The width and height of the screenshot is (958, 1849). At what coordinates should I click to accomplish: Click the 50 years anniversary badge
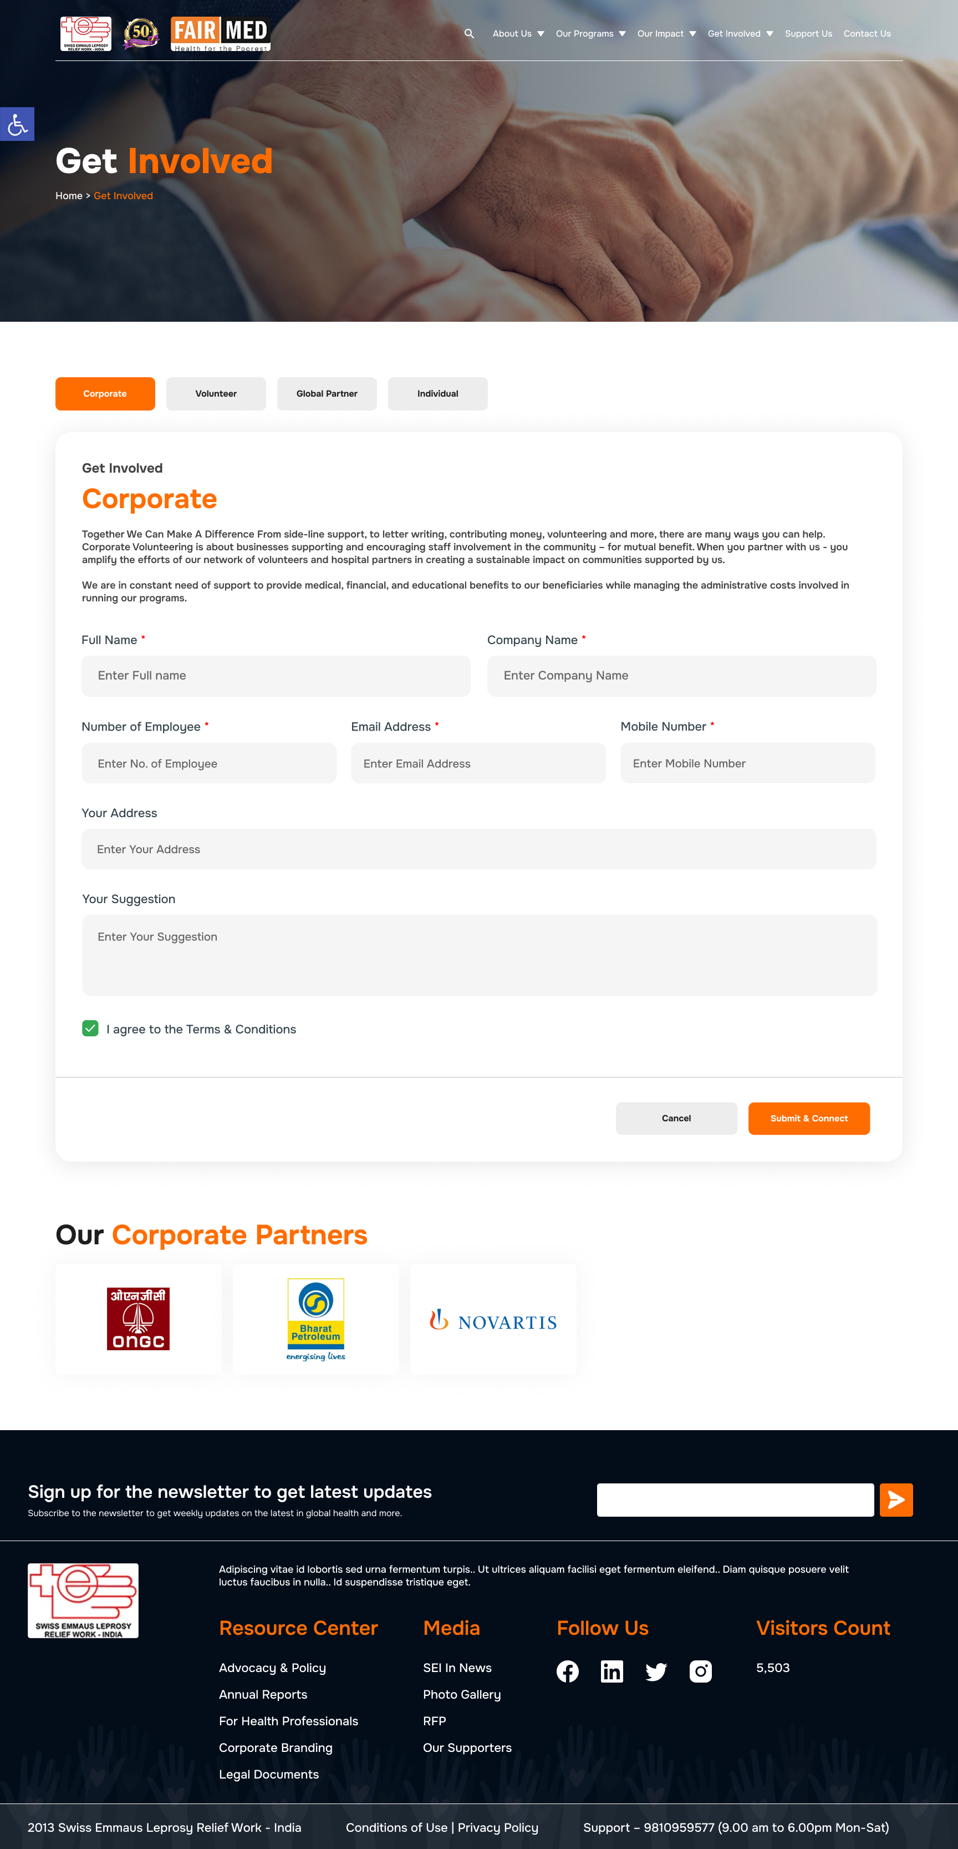coord(141,34)
